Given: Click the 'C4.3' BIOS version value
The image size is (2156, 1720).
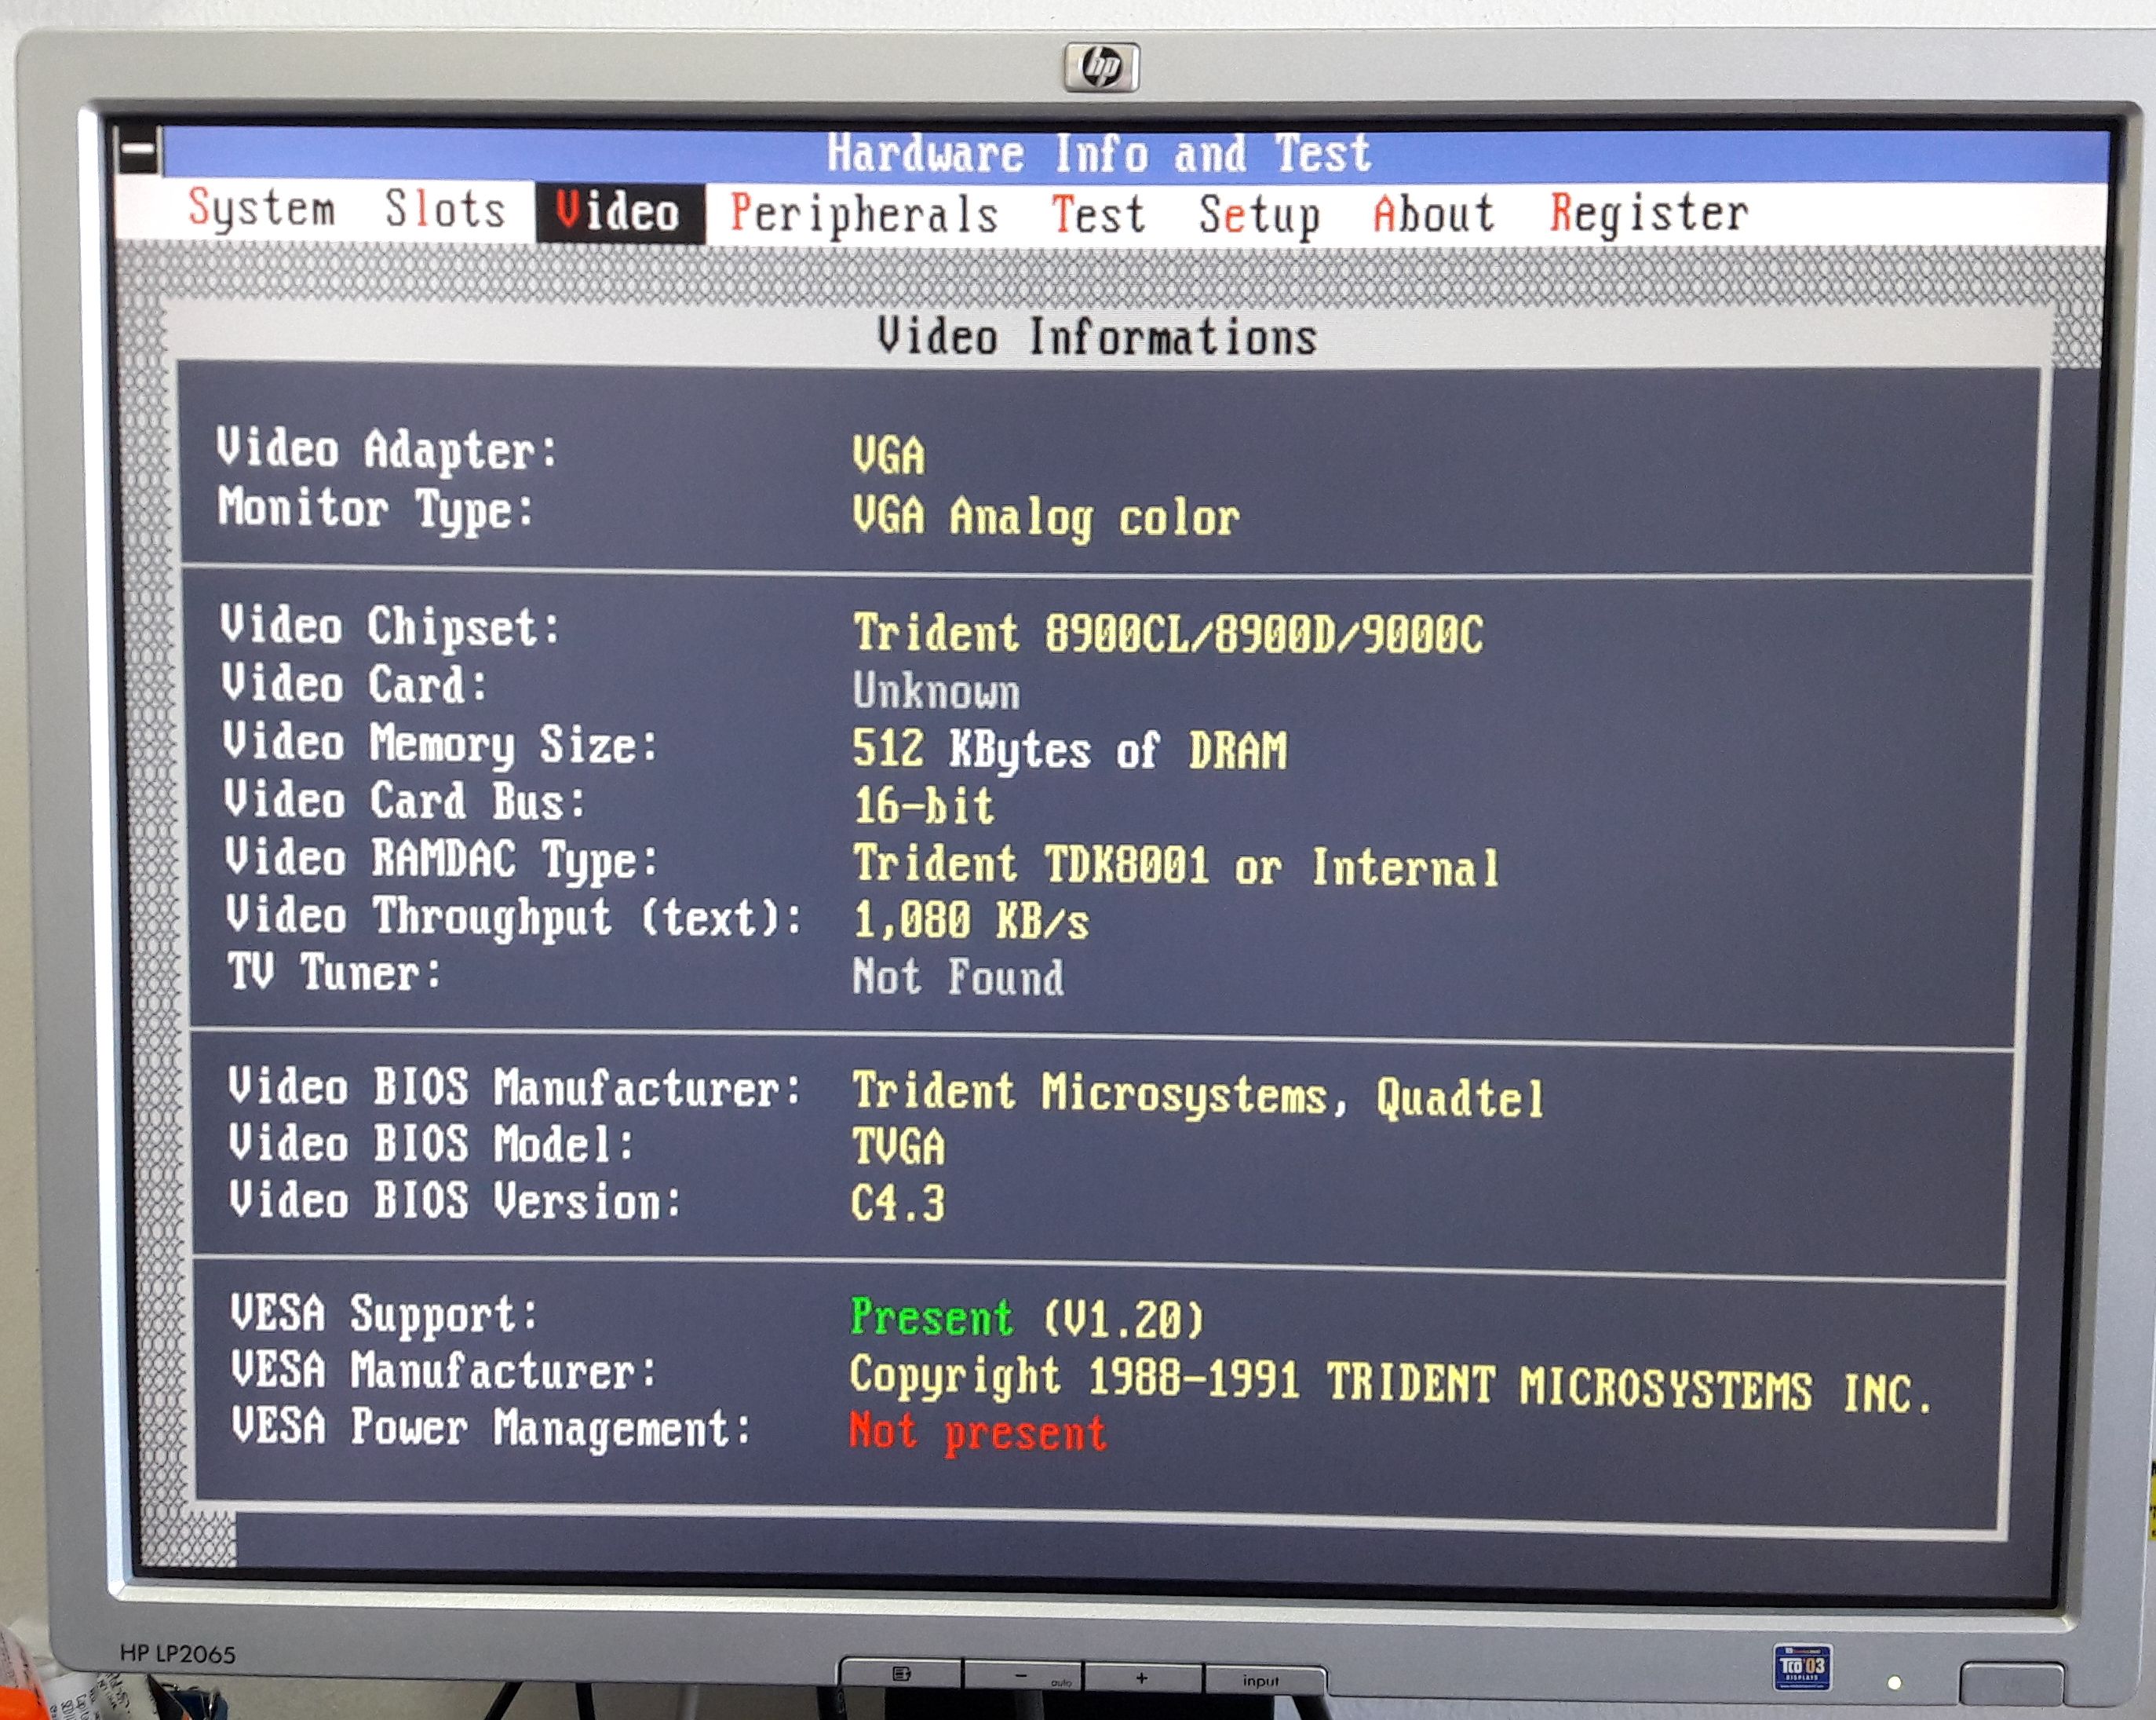Looking at the screenshot, I should click(x=898, y=1204).
